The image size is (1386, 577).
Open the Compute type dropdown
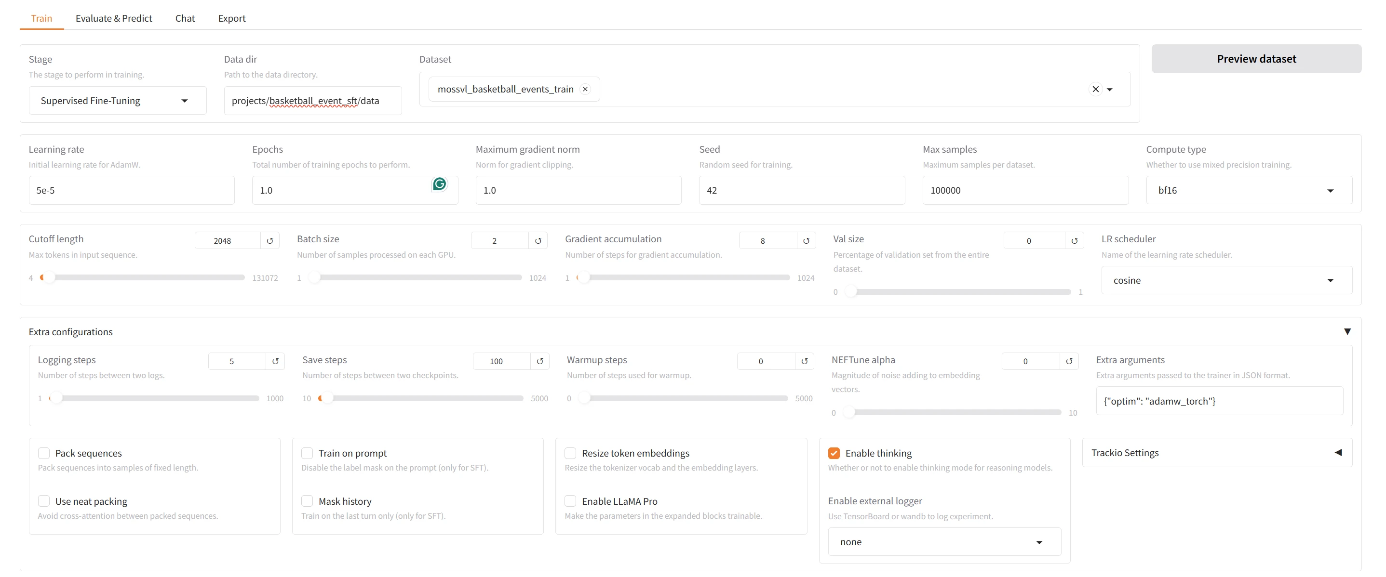[1249, 190]
